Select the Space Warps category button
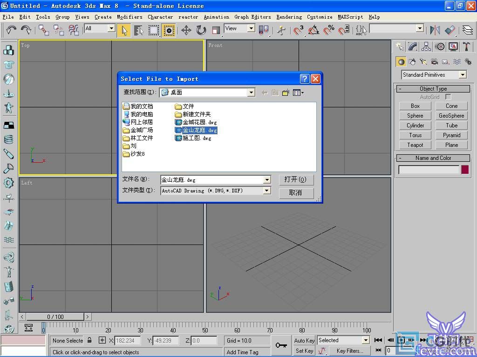 457,62
